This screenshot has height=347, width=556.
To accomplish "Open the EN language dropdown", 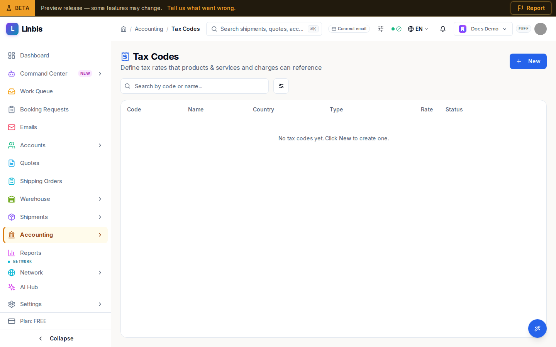I will pos(418,29).
